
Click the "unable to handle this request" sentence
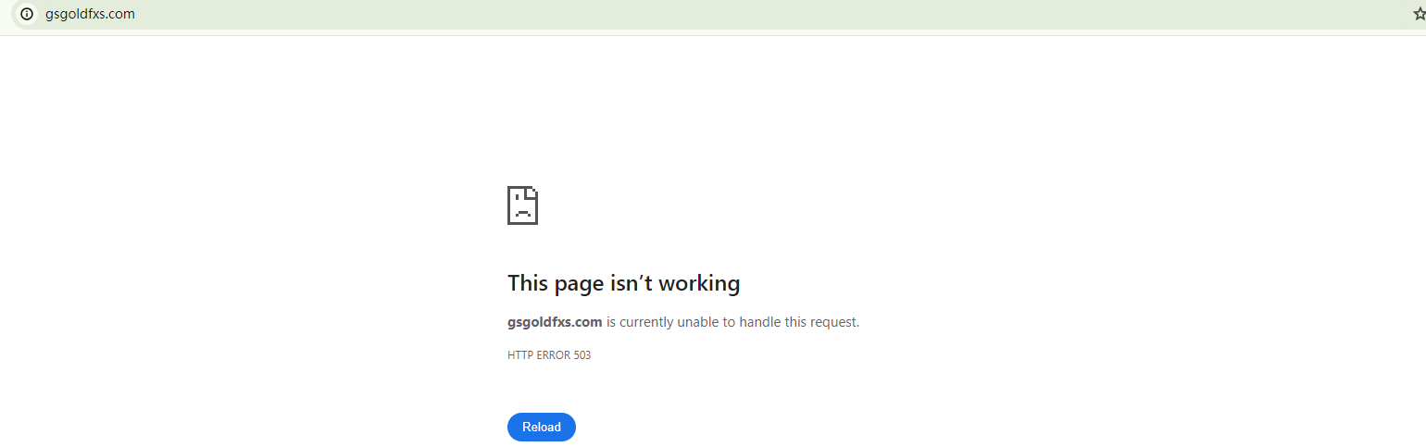pos(769,322)
